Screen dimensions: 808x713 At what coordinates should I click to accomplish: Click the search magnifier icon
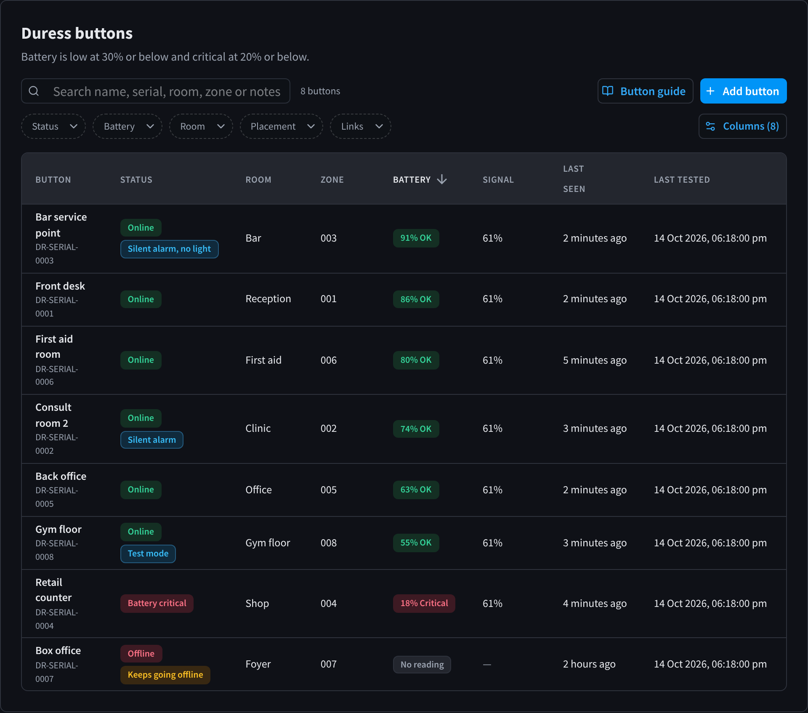tap(34, 91)
